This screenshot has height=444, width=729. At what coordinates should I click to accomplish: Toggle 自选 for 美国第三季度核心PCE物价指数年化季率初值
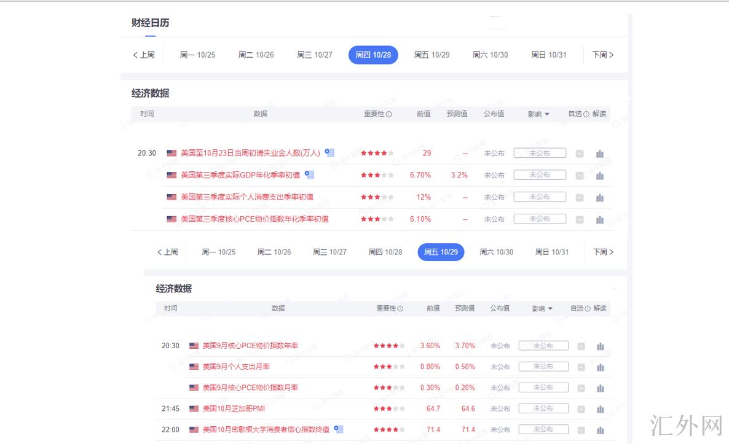(x=579, y=220)
